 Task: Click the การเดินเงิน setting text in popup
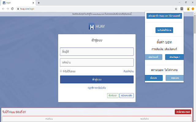[x=164, y=49]
